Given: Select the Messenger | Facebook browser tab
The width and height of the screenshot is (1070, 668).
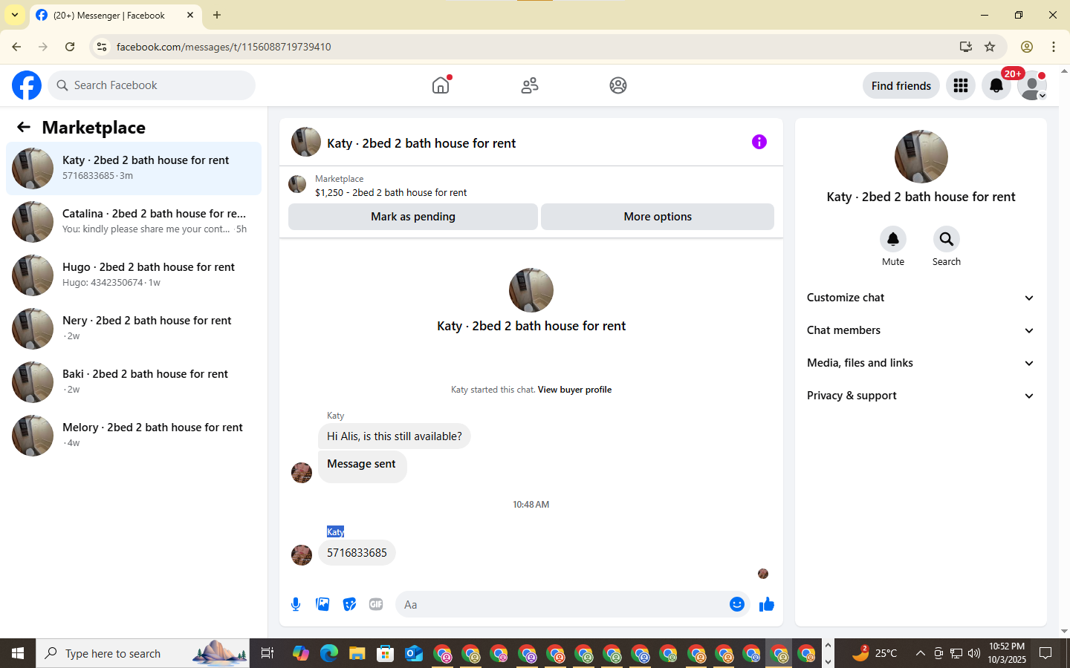Looking at the screenshot, I should 115,15.
